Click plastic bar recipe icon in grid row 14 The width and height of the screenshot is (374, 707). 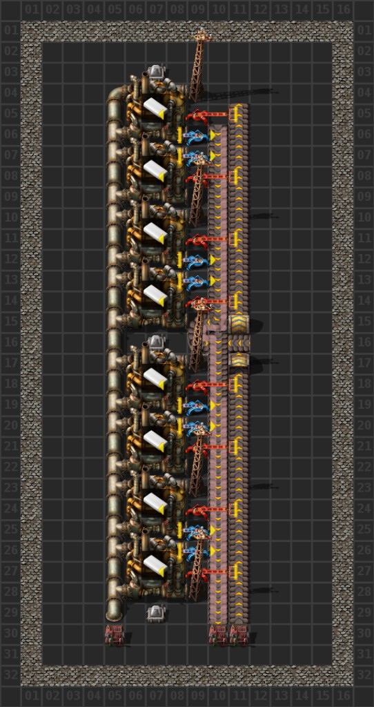(x=155, y=296)
